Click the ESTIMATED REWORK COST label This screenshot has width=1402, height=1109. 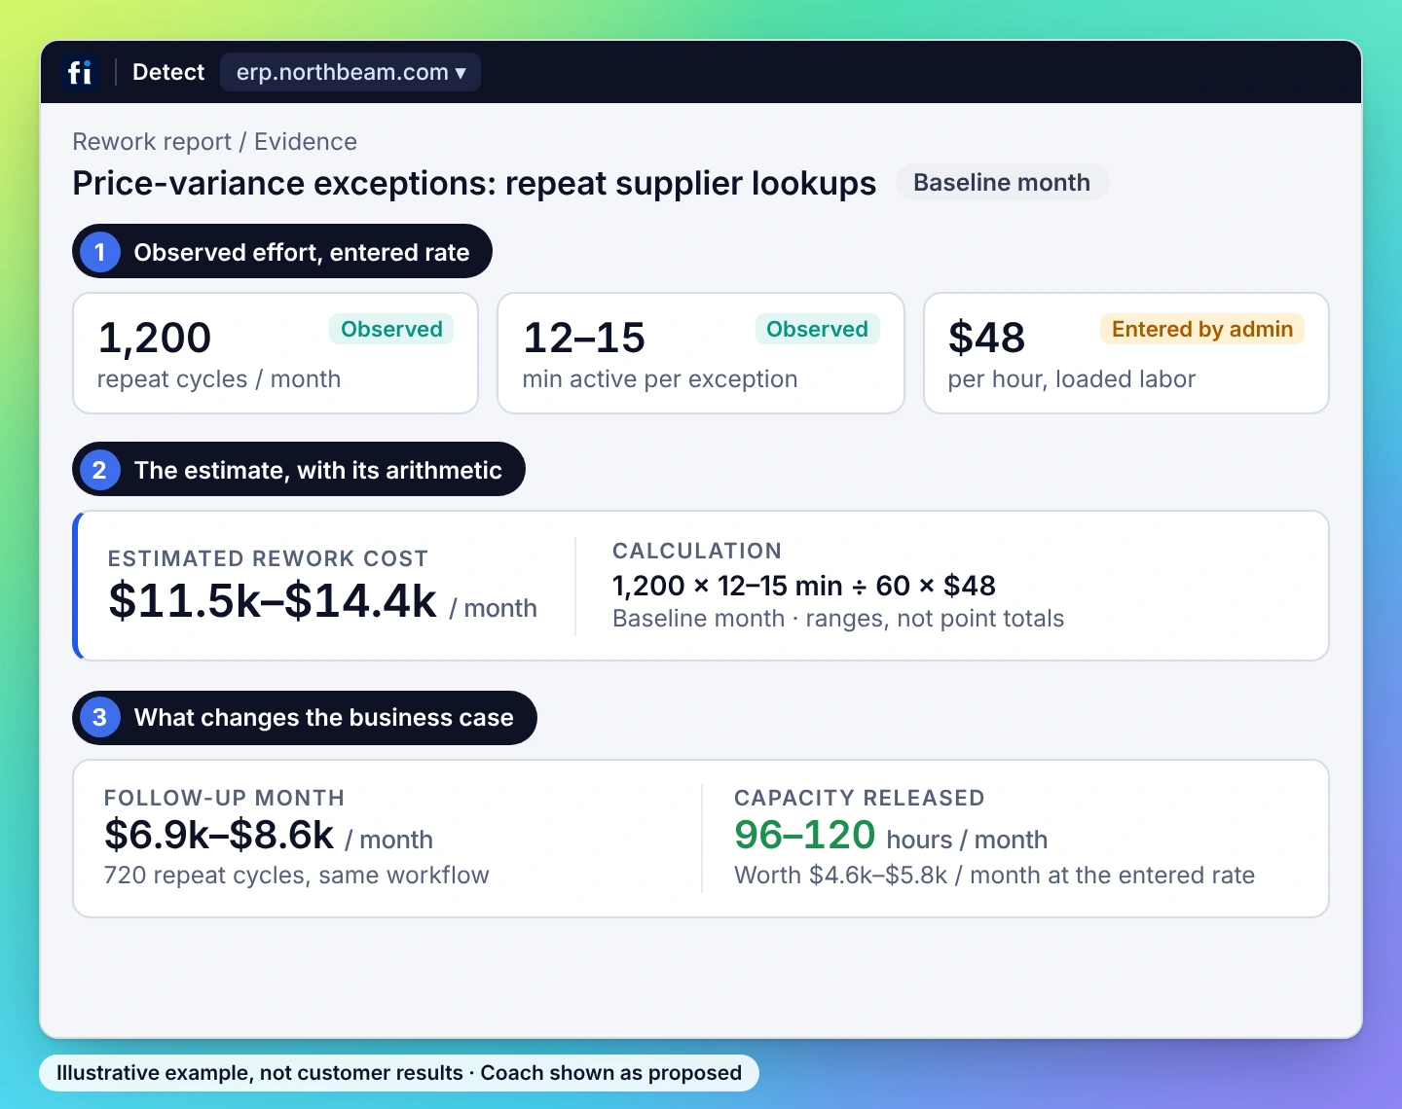click(269, 558)
